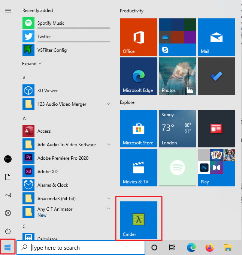Open the Photos live tile
Viewport: 242px width, 255px height.
(x=178, y=76)
